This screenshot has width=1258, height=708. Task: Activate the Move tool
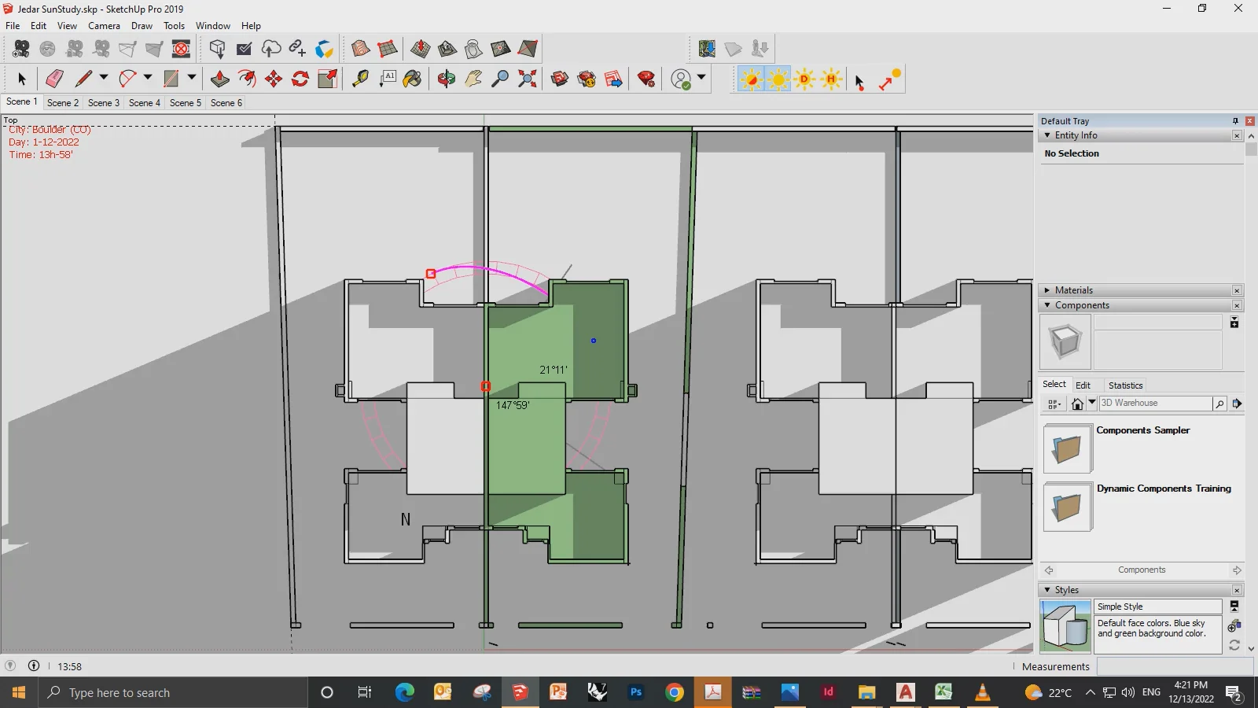click(274, 79)
